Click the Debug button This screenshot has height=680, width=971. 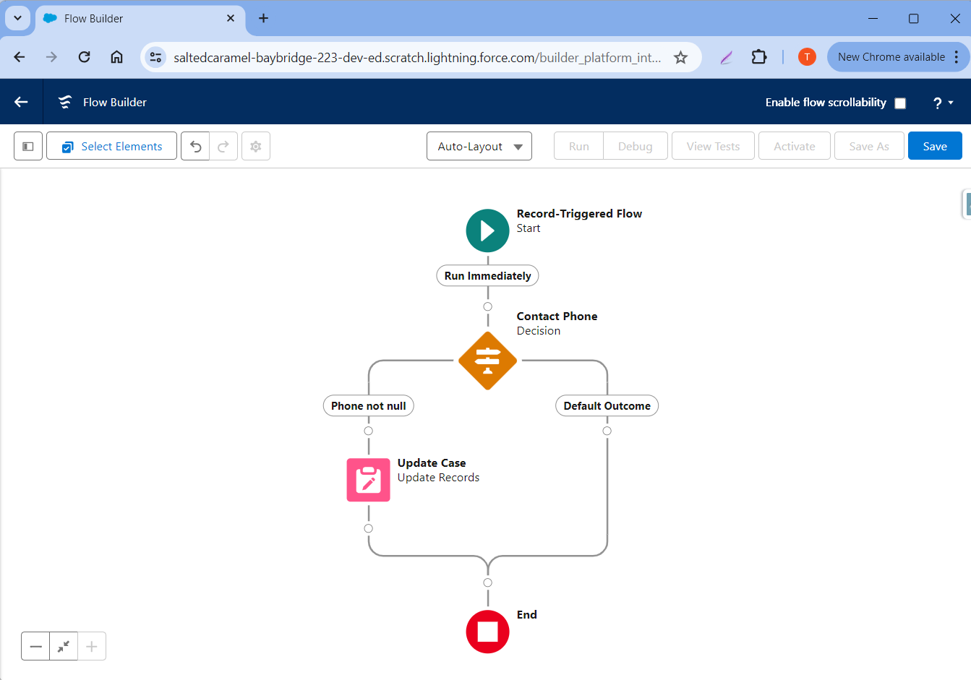coord(636,146)
